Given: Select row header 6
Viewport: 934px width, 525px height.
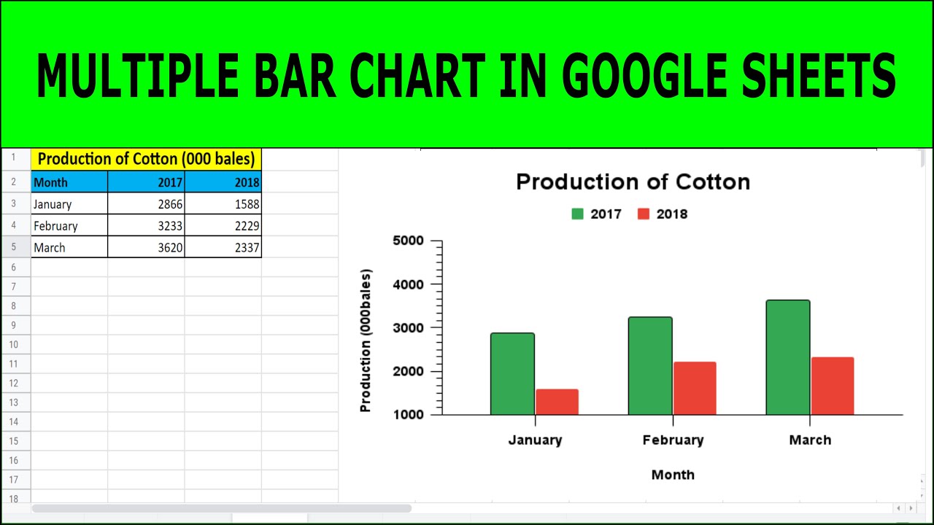Looking at the screenshot, I should point(15,268).
